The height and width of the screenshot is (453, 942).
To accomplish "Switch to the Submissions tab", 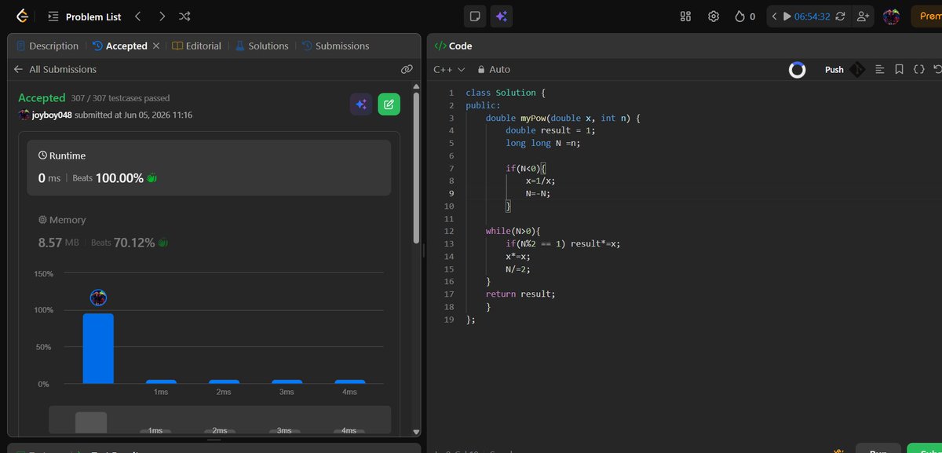I will (x=335, y=46).
